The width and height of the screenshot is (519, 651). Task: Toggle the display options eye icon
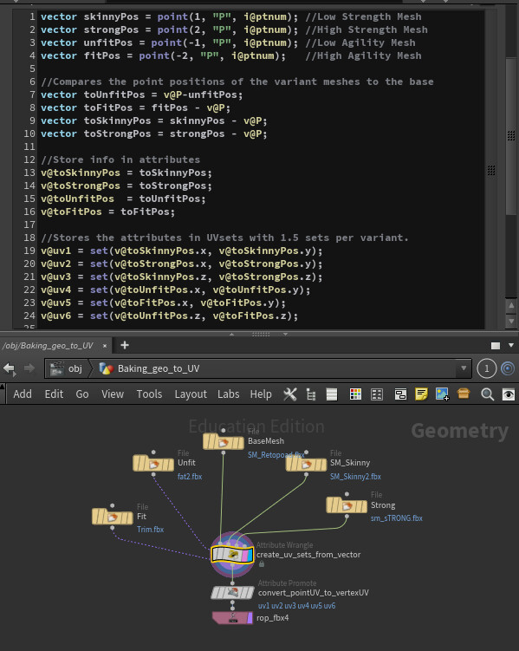[x=509, y=394]
